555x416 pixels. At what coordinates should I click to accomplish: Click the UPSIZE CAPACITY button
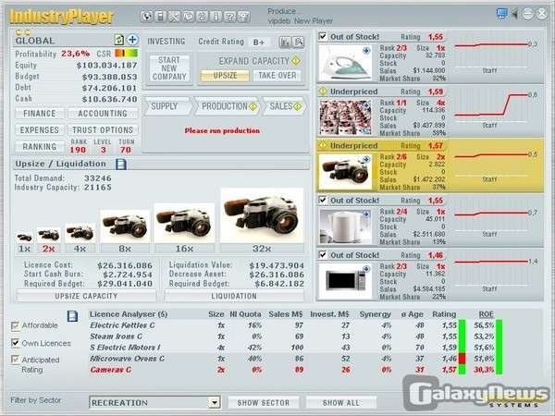tap(86, 296)
